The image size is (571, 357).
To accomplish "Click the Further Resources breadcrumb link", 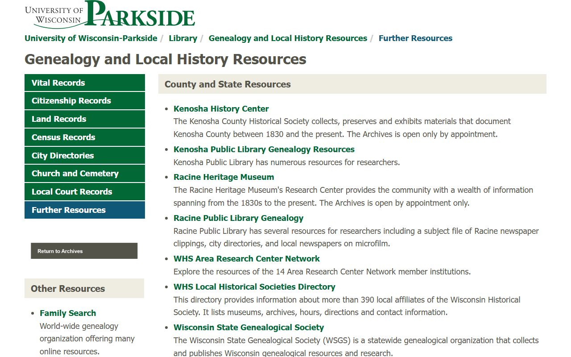I will [x=415, y=38].
